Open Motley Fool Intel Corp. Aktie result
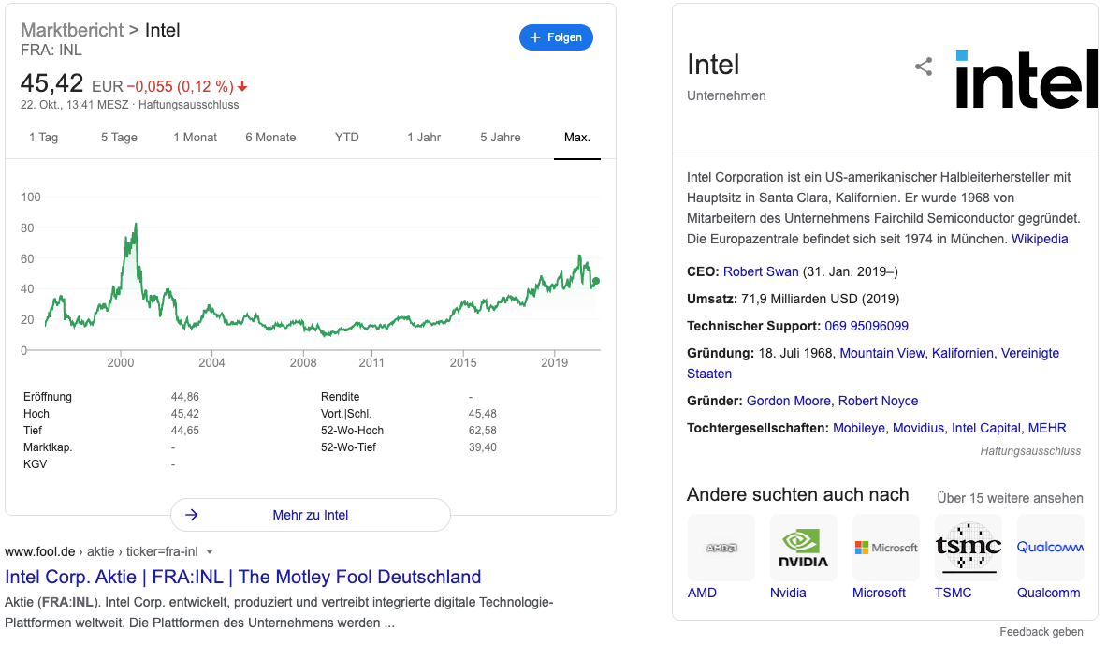Image resolution: width=1107 pixels, height=645 pixels. coord(243,577)
